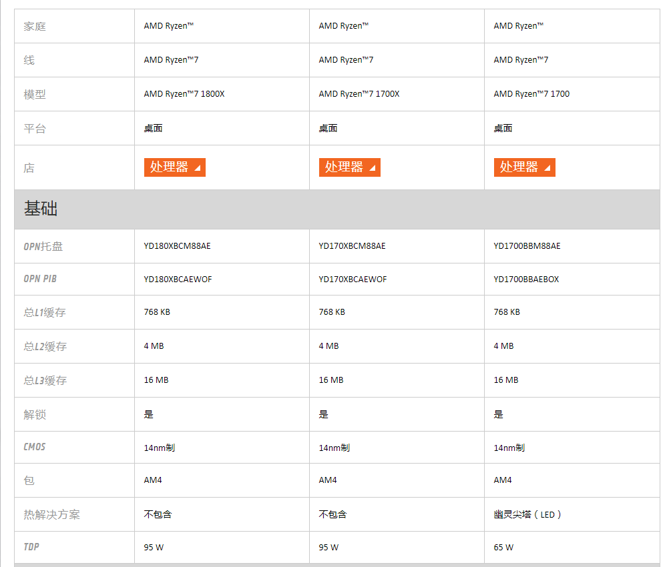Viewport: 665px width, 567px height.
Task: Click OPN tray value YD170XBCM88AE
Action: pyautogui.click(x=352, y=246)
